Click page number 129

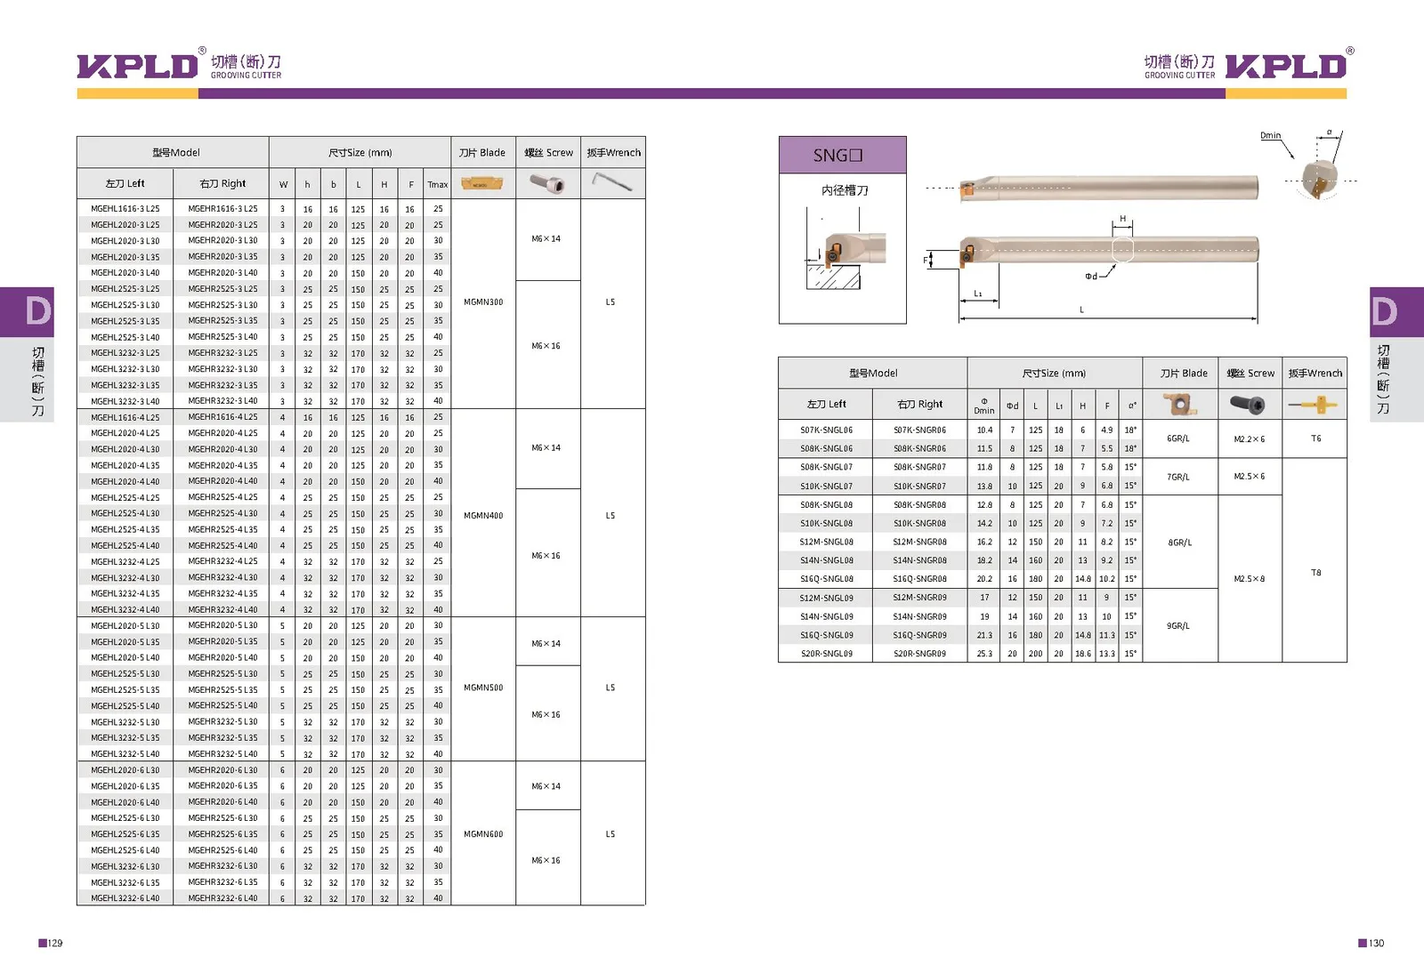55,943
